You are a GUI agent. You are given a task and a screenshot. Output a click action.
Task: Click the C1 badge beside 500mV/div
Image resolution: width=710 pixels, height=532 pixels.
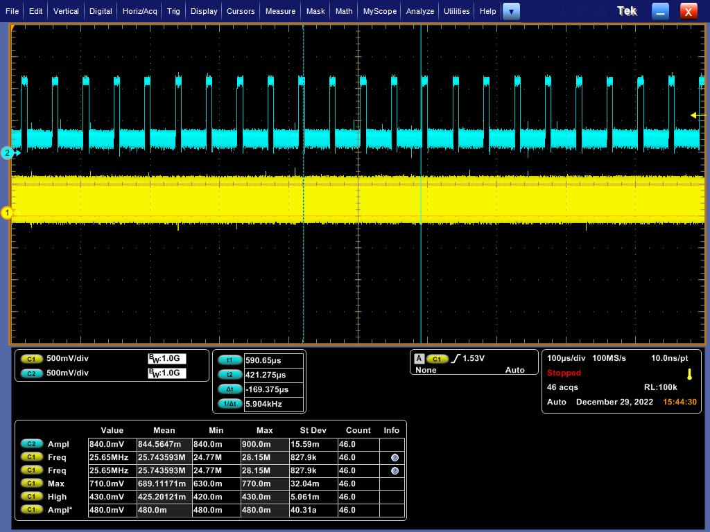[x=32, y=359]
